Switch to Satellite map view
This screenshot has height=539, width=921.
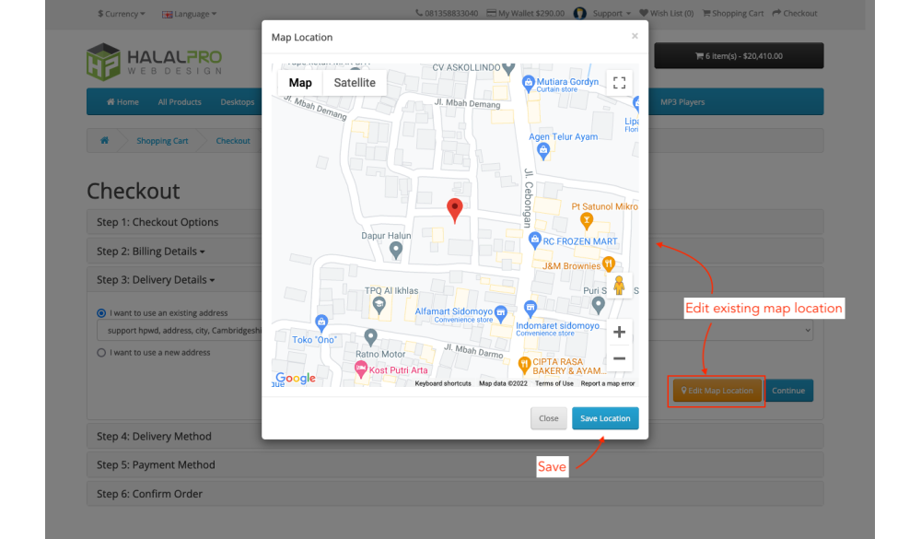[355, 83]
